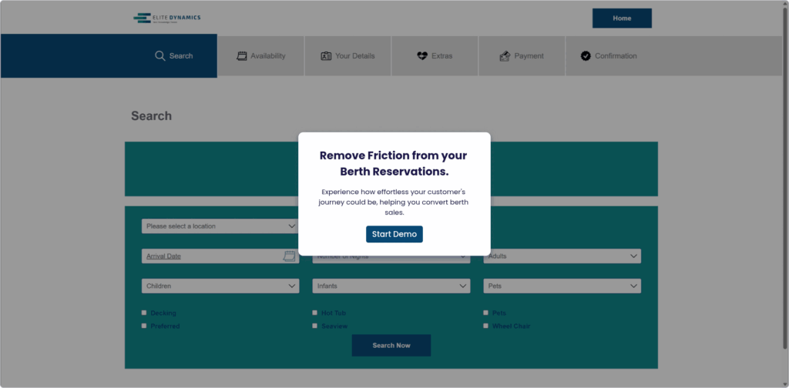Tick the Decking checkbox

point(144,313)
